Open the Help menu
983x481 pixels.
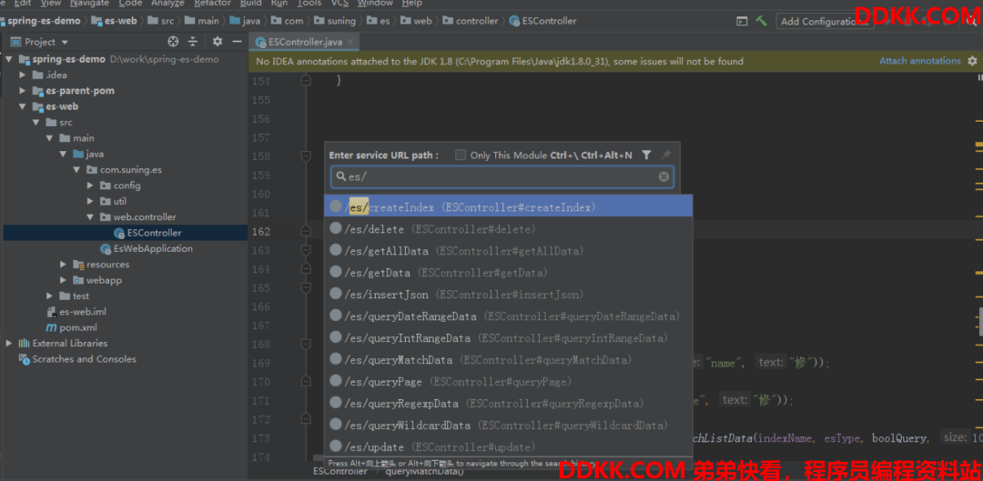(x=412, y=3)
